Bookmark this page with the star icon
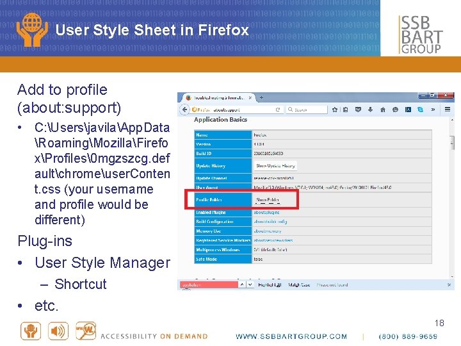Image resolution: width=461 pixels, height=346 pixels. (x=335, y=110)
